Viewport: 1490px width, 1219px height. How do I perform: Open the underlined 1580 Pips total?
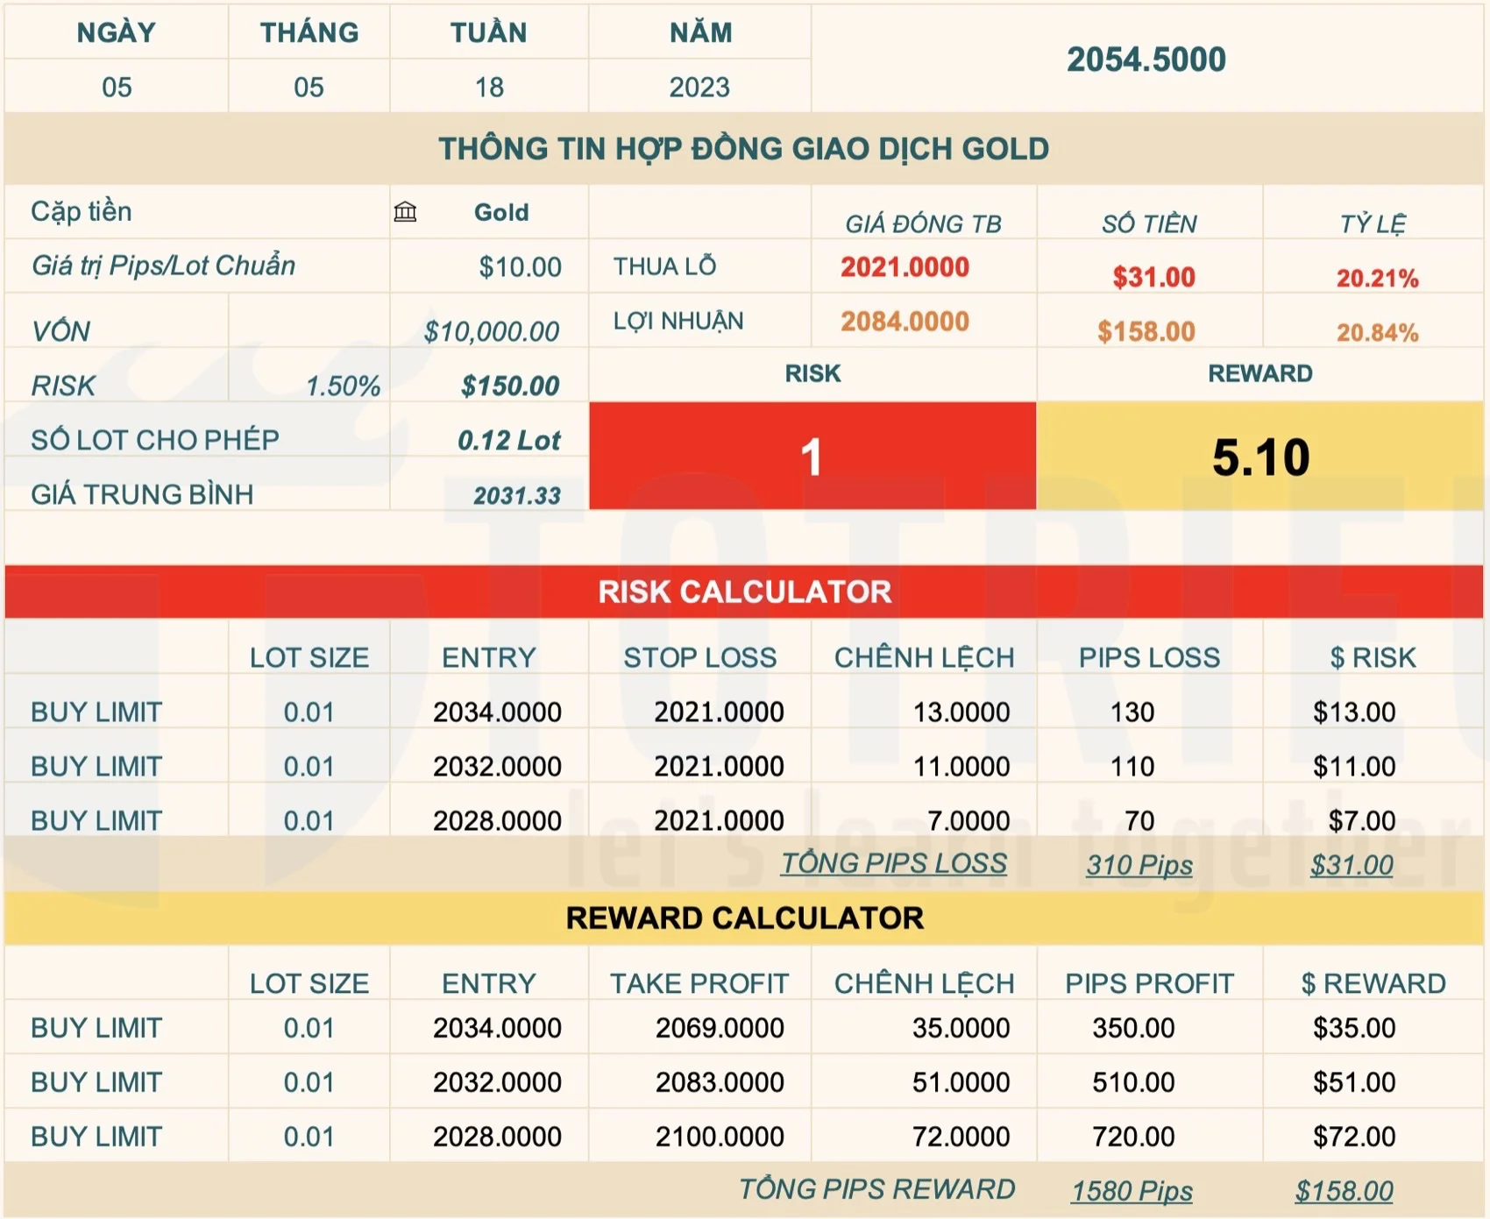point(1132,1191)
